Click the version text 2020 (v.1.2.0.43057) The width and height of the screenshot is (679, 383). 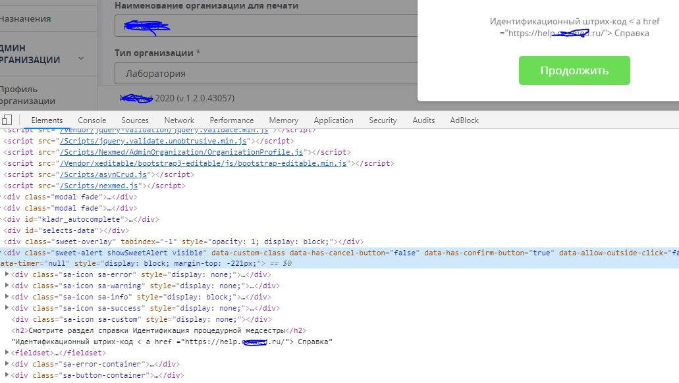pyautogui.click(x=195, y=98)
